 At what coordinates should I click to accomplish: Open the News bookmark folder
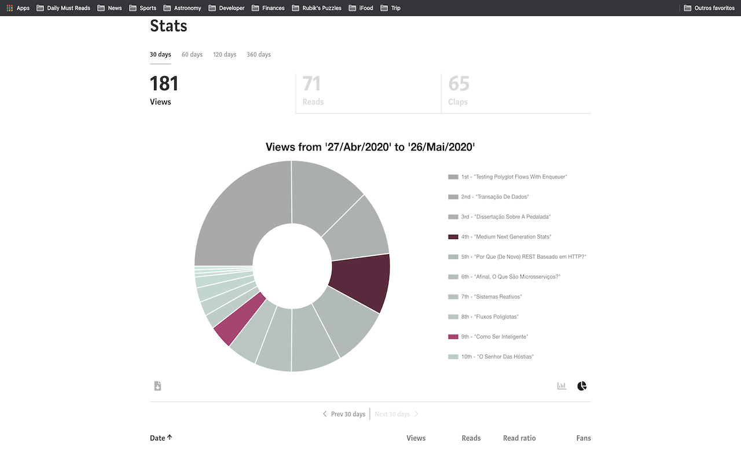click(109, 8)
